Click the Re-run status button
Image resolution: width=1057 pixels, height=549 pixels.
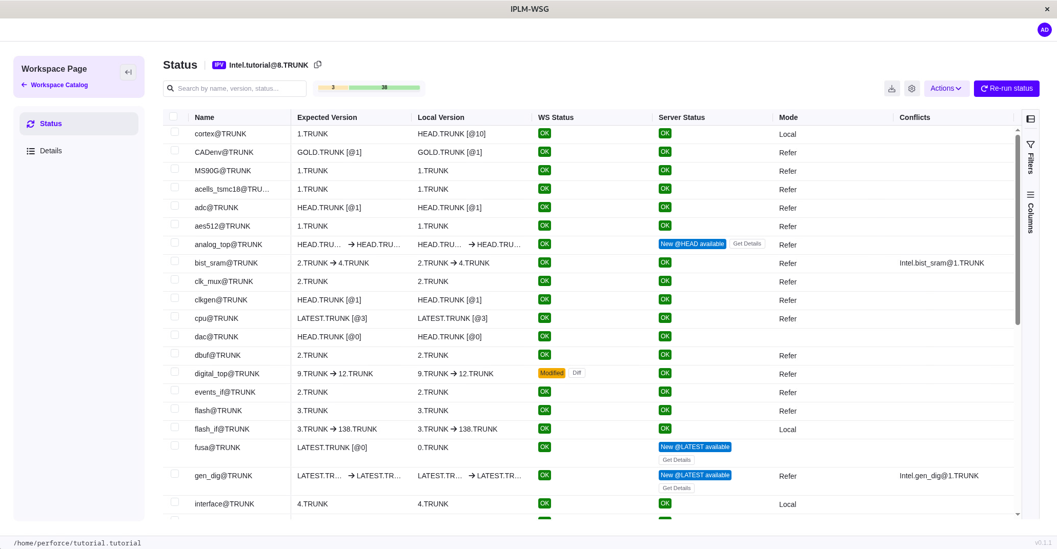coord(1006,89)
